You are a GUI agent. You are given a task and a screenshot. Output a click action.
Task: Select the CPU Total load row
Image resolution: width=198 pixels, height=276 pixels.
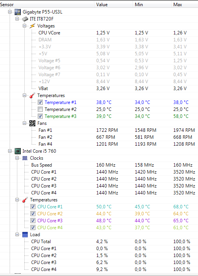[99, 242]
